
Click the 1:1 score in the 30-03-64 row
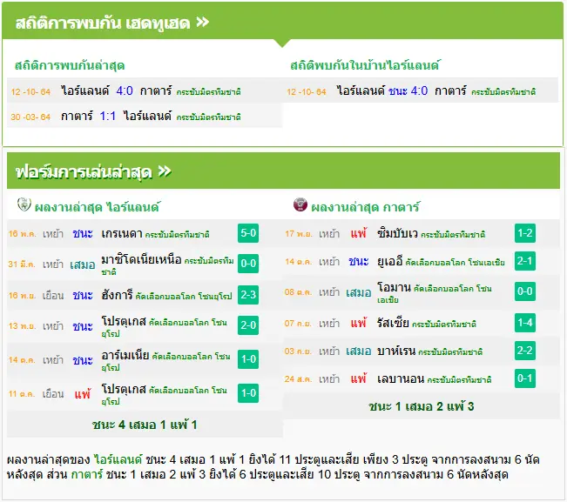(x=107, y=116)
